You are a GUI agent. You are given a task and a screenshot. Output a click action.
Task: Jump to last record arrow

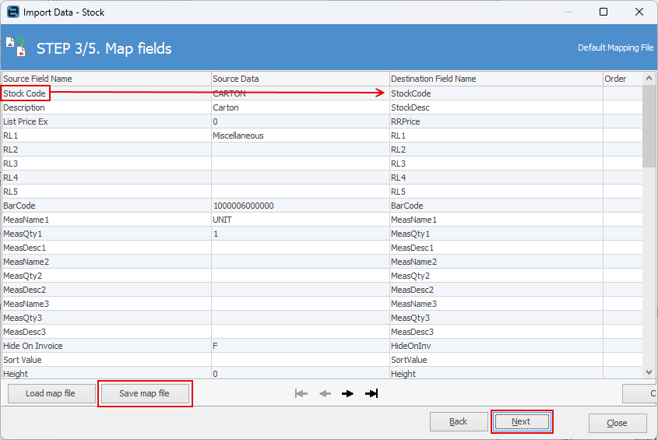pos(371,394)
